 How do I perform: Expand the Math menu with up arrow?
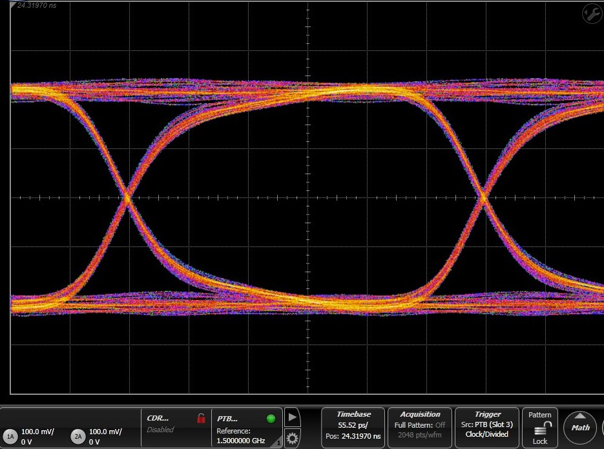coord(580,427)
